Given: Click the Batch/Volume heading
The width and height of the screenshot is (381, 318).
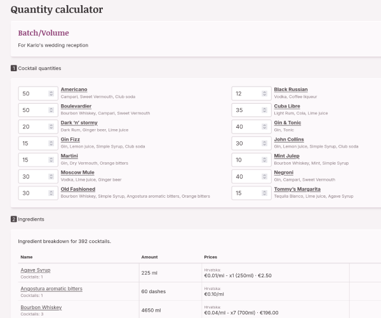Looking at the screenshot, I should pyautogui.click(x=43, y=33).
